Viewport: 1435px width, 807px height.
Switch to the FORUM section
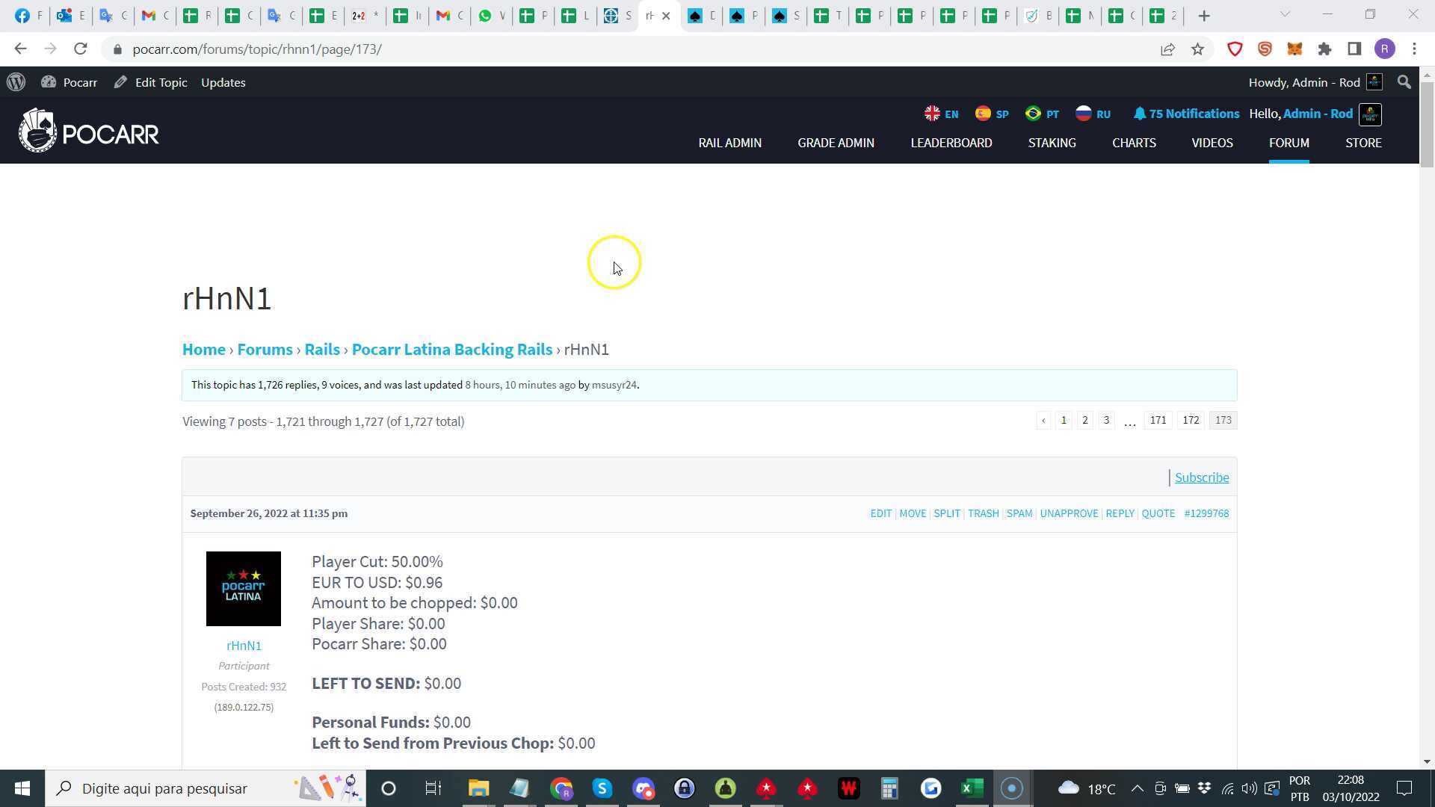coord(1289,143)
